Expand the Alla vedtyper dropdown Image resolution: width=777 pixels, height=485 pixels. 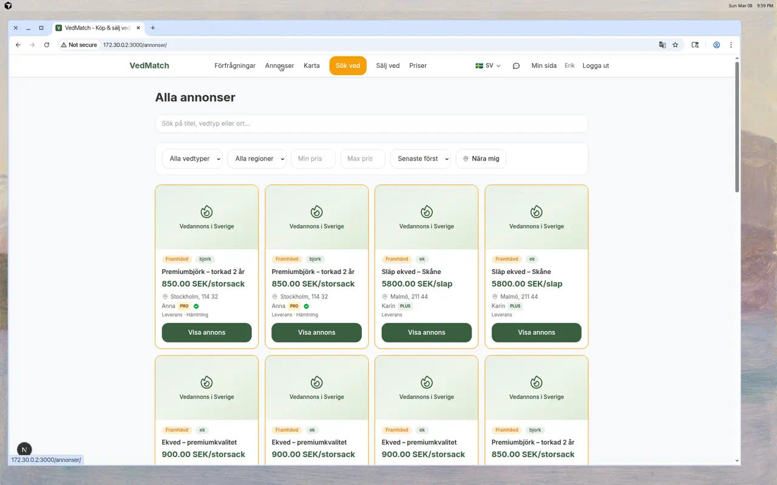coord(192,159)
